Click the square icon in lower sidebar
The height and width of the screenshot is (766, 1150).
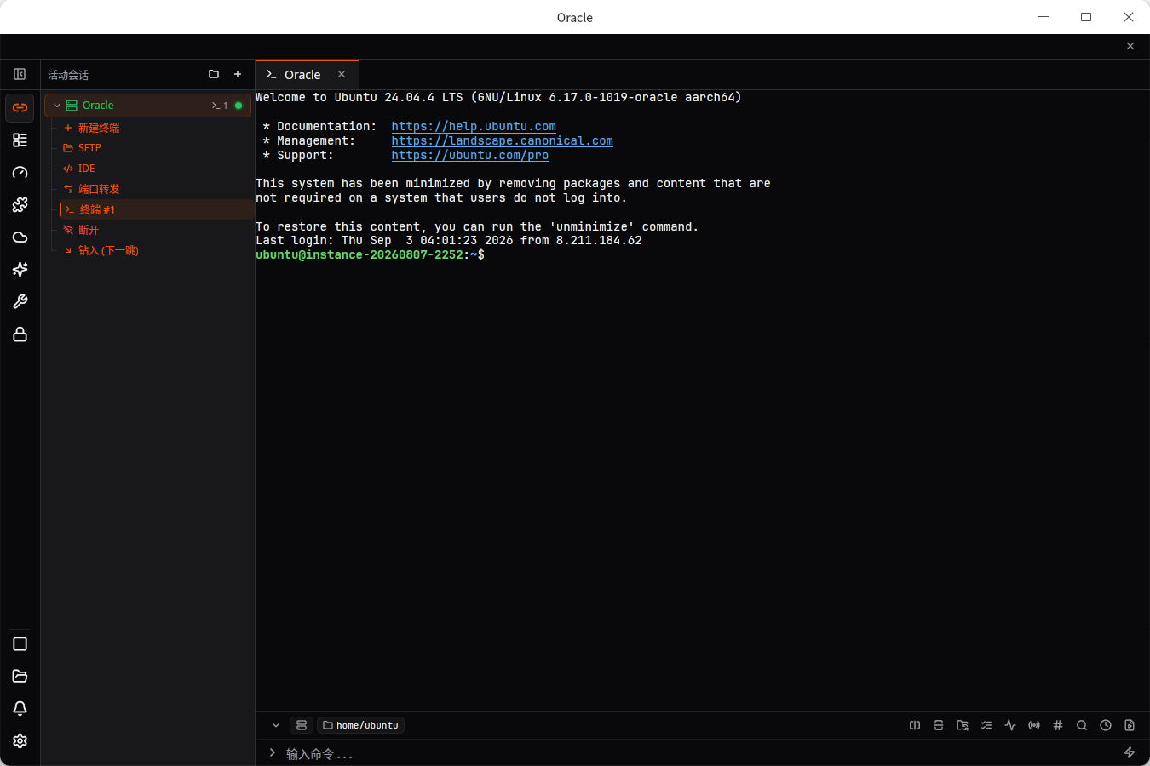20,644
